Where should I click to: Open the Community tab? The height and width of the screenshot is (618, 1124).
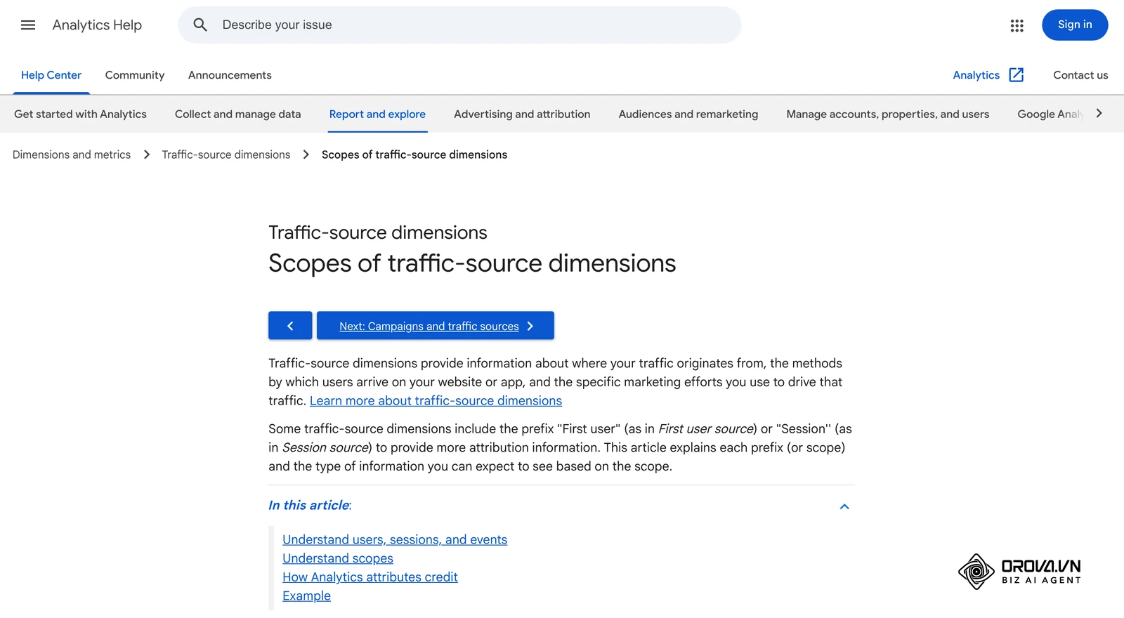pyautogui.click(x=135, y=75)
